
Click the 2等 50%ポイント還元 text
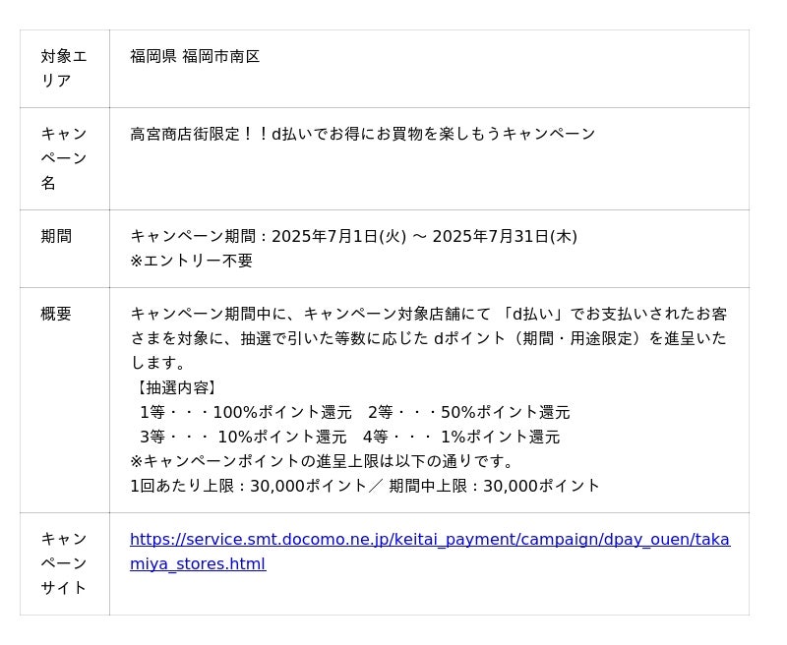(x=468, y=412)
